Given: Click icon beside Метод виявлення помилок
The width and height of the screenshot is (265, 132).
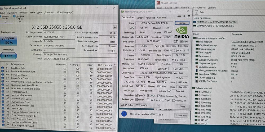Looking at the screenshot, I should click(x=197, y=71).
